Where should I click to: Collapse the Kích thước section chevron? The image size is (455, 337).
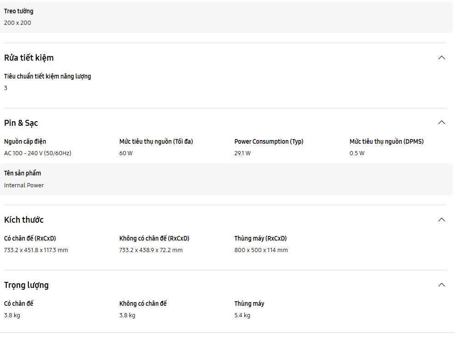[442, 219]
